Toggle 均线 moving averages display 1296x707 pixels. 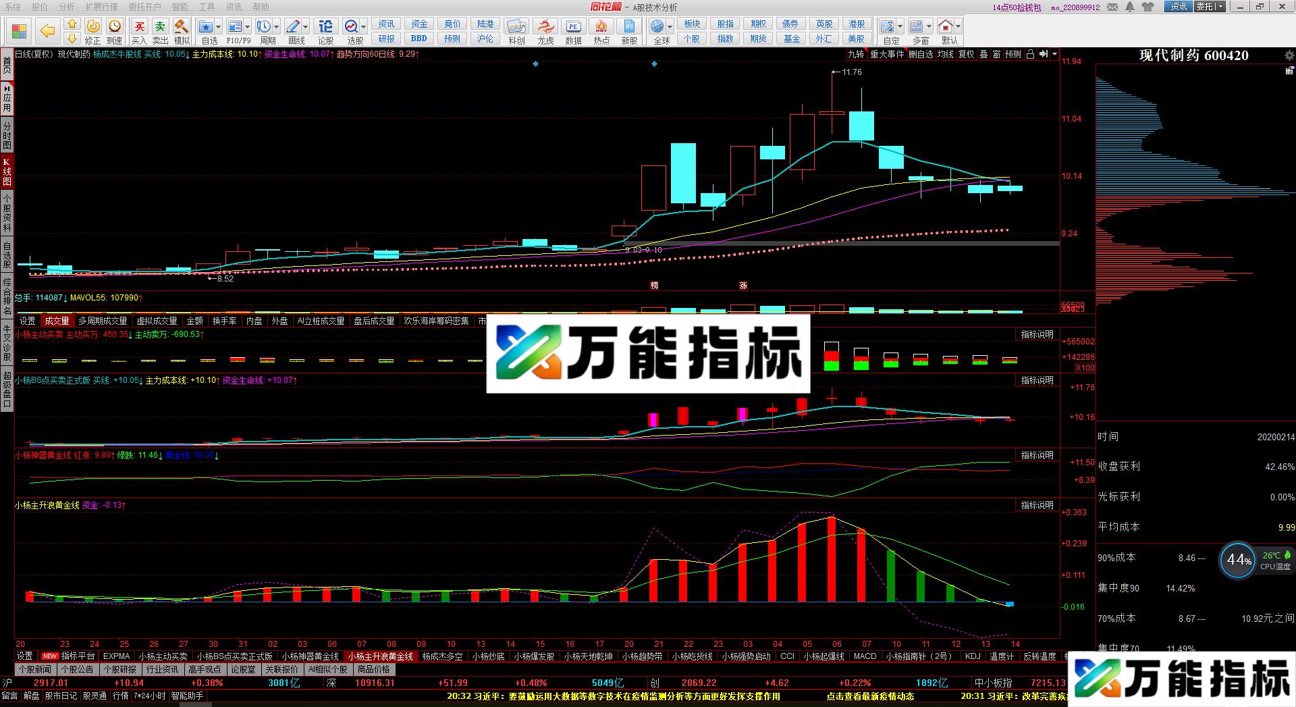945,54
